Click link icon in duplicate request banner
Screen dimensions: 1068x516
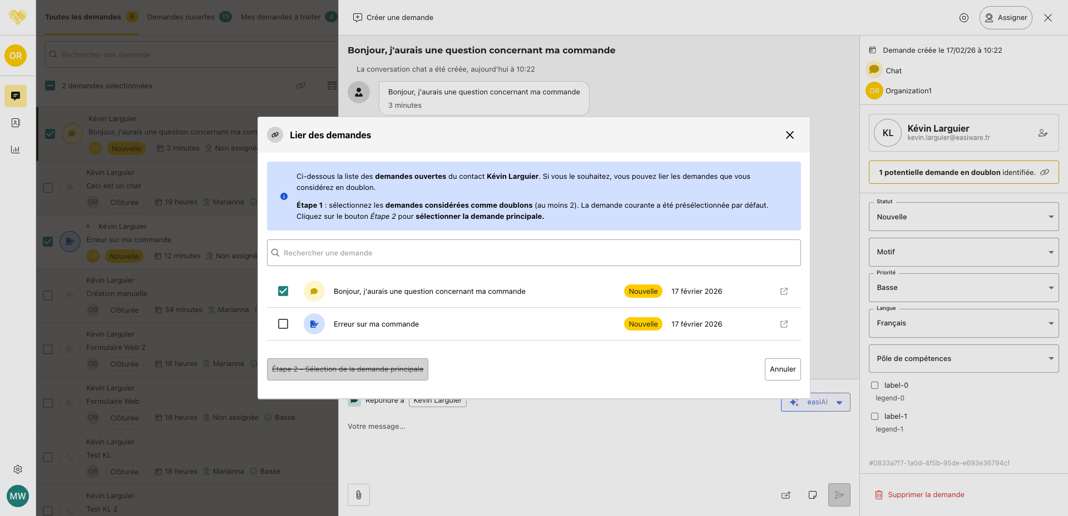pyautogui.click(x=1045, y=172)
